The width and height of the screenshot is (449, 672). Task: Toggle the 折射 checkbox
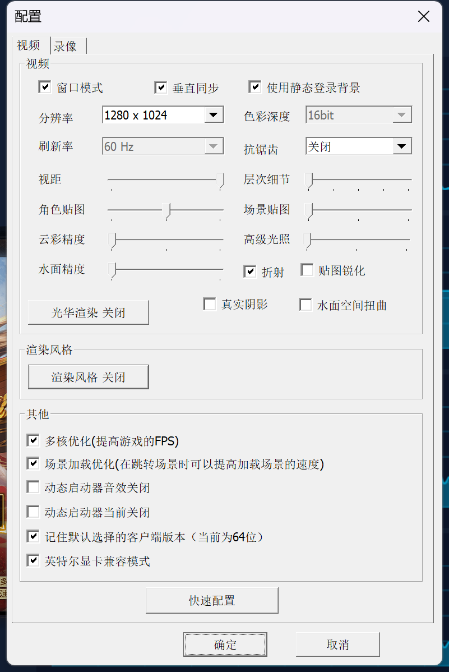pyautogui.click(x=250, y=272)
